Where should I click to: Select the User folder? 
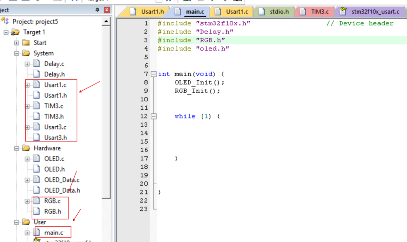coord(40,222)
